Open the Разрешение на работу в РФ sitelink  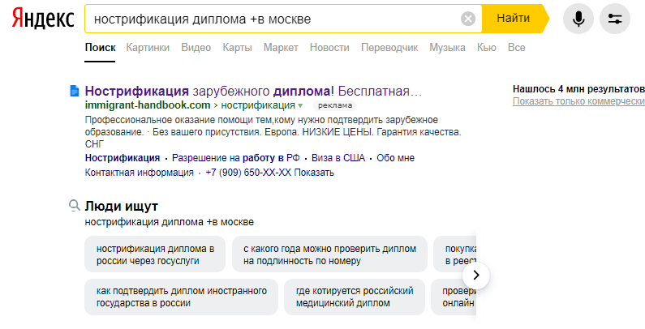pos(236,158)
